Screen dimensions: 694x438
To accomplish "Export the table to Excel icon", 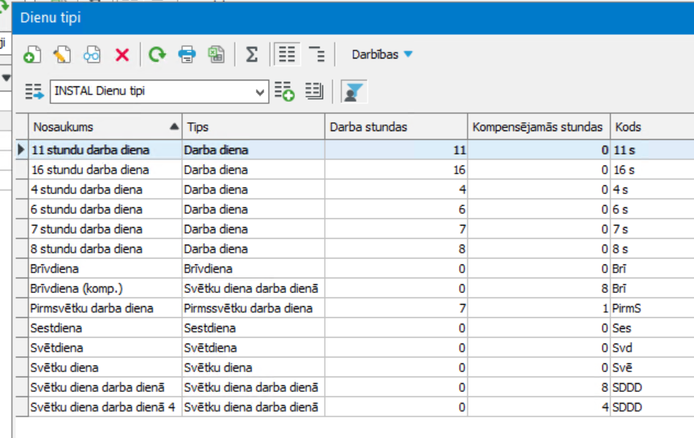I will tap(217, 55).
